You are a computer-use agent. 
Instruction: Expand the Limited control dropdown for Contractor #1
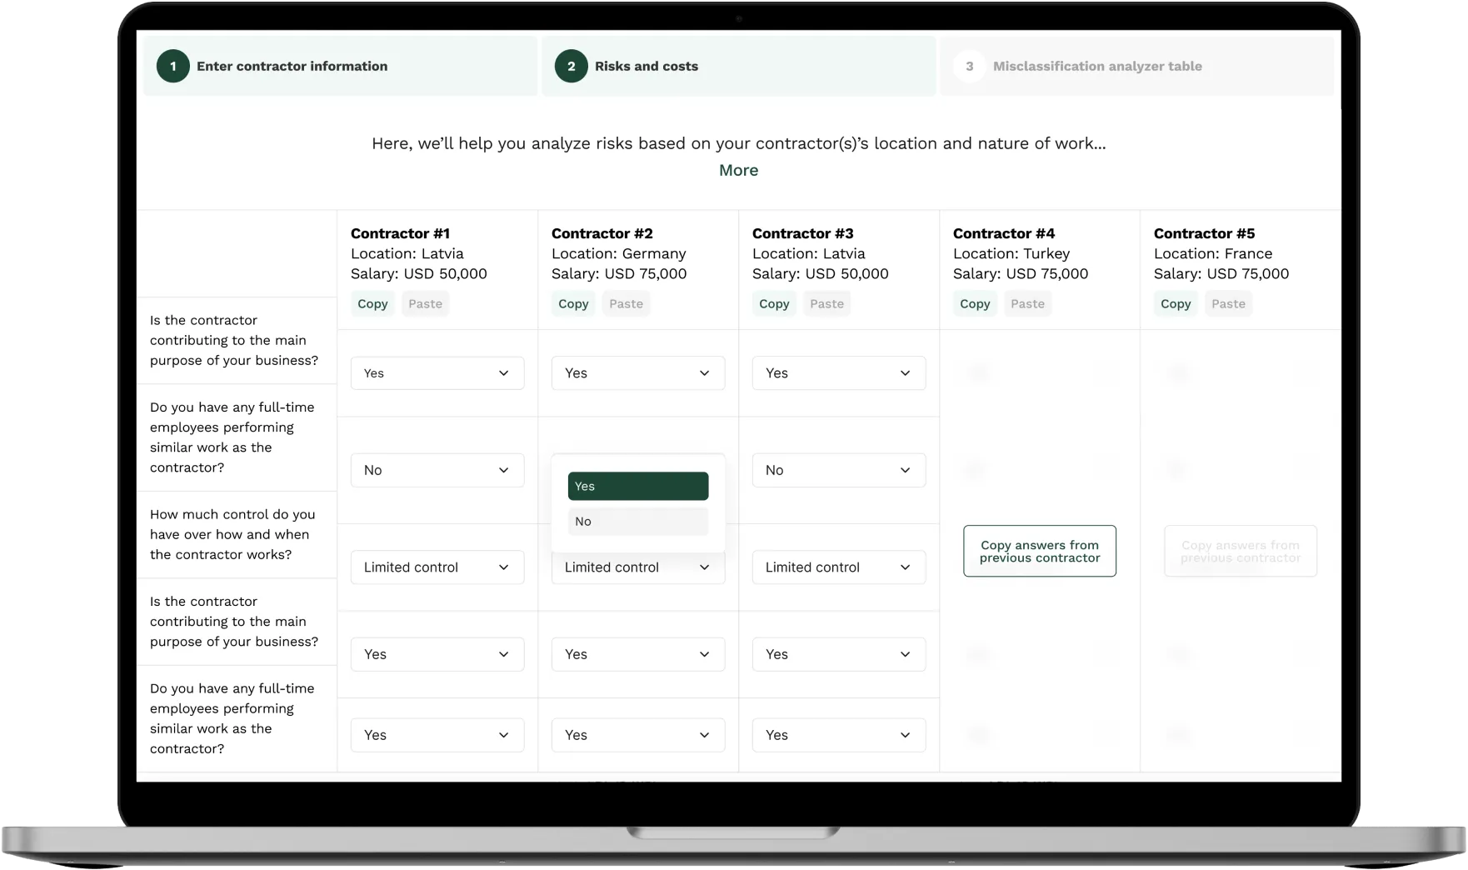437,567
